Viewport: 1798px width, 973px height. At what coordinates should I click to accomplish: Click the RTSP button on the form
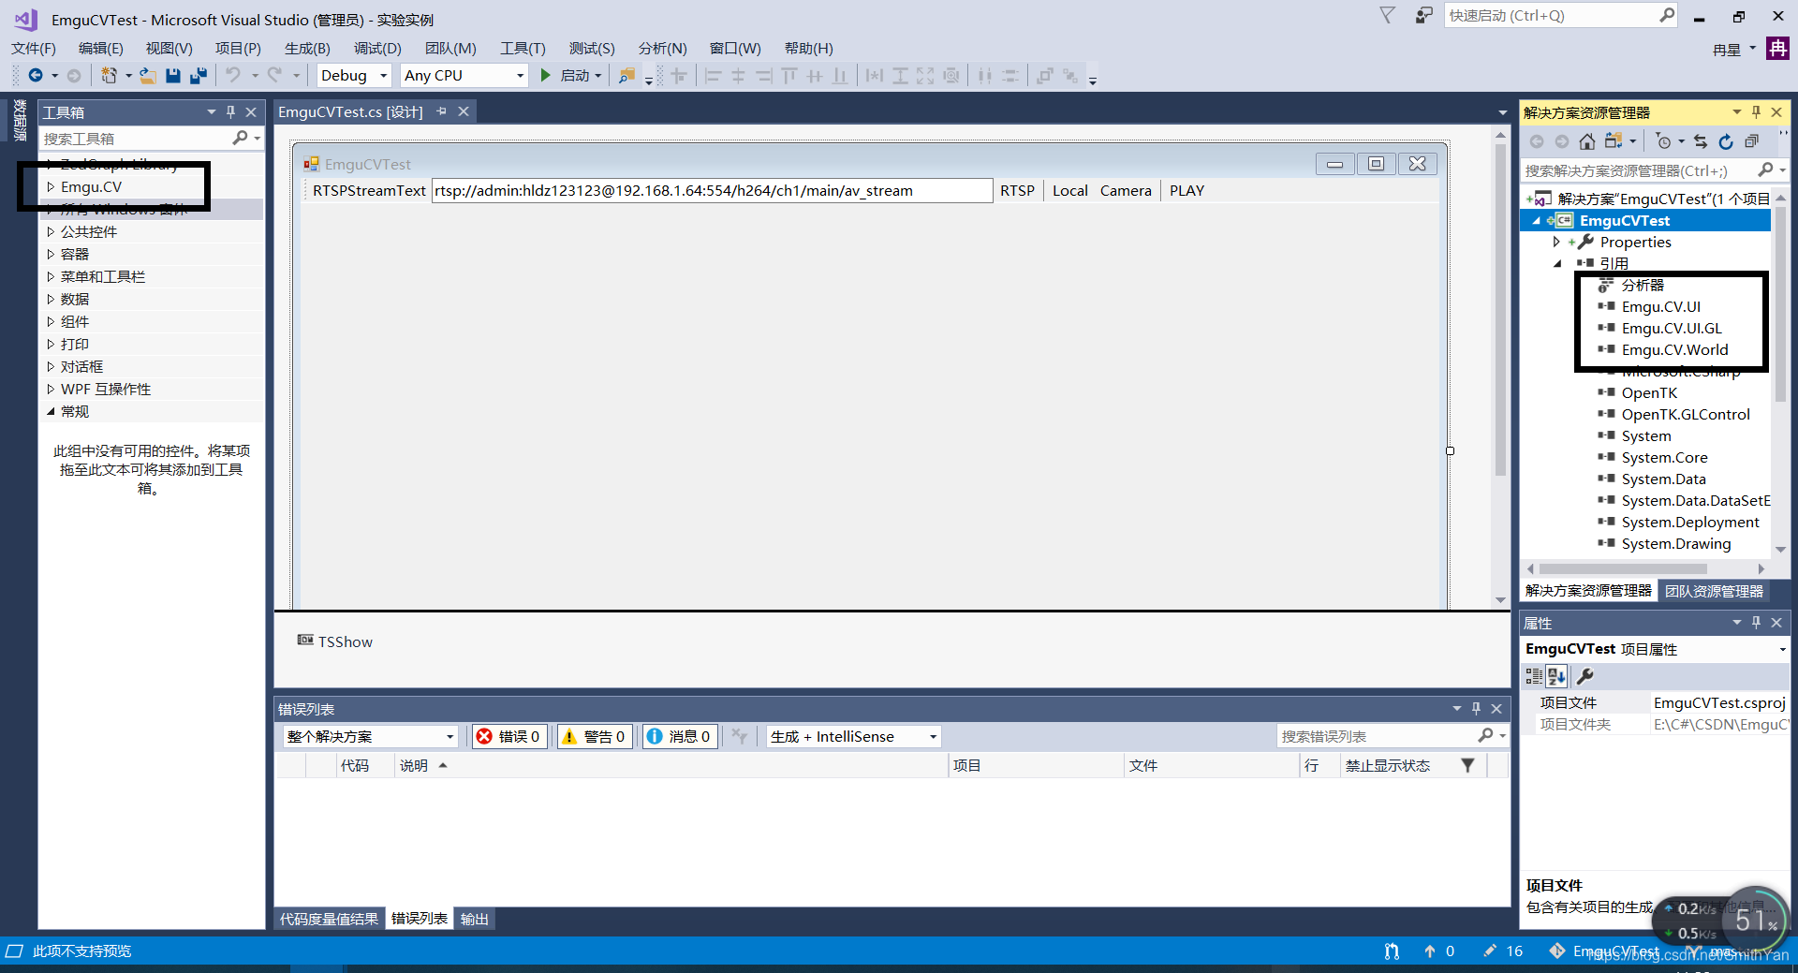point(1017,191)
